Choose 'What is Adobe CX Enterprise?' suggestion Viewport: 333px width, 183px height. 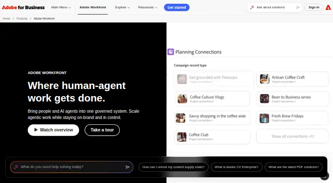(x=236, y=167)
